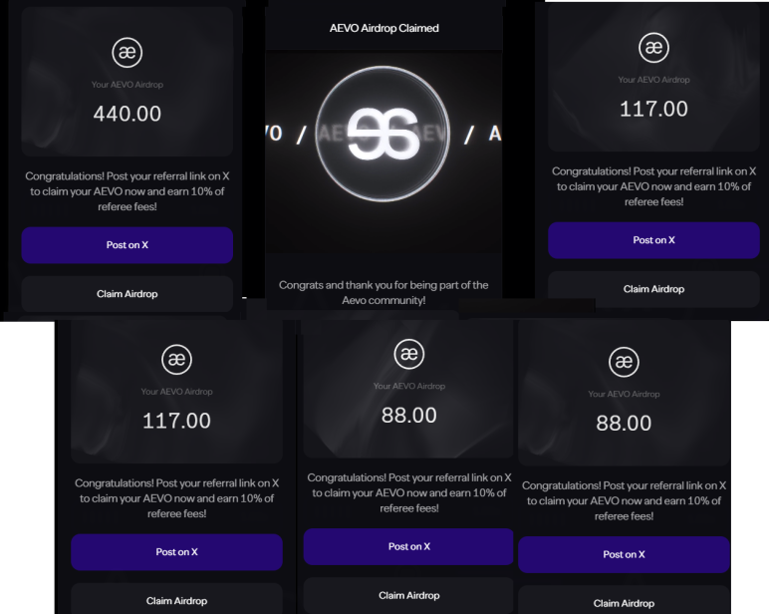Click the Aevo logo above the bottom-right 88.00 airdrop
Screen dimensions: 769x614
pos(624,362)
